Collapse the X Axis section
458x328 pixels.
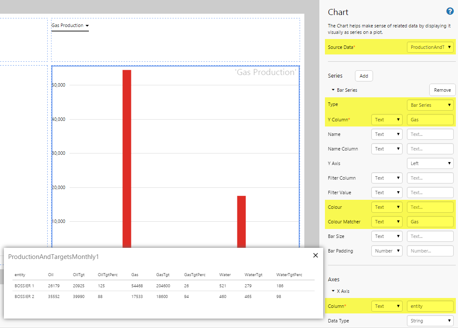333,291
